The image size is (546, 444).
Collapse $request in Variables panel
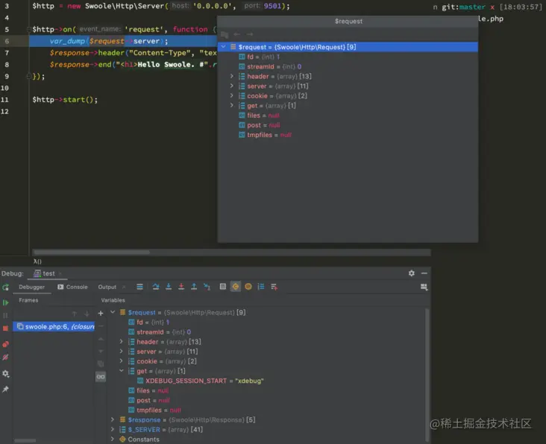click(113, 312)
